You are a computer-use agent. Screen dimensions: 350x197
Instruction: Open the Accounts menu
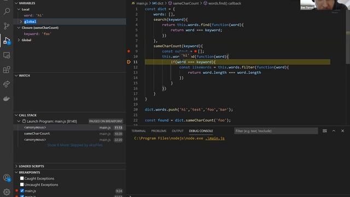click(x=7, y=178)
